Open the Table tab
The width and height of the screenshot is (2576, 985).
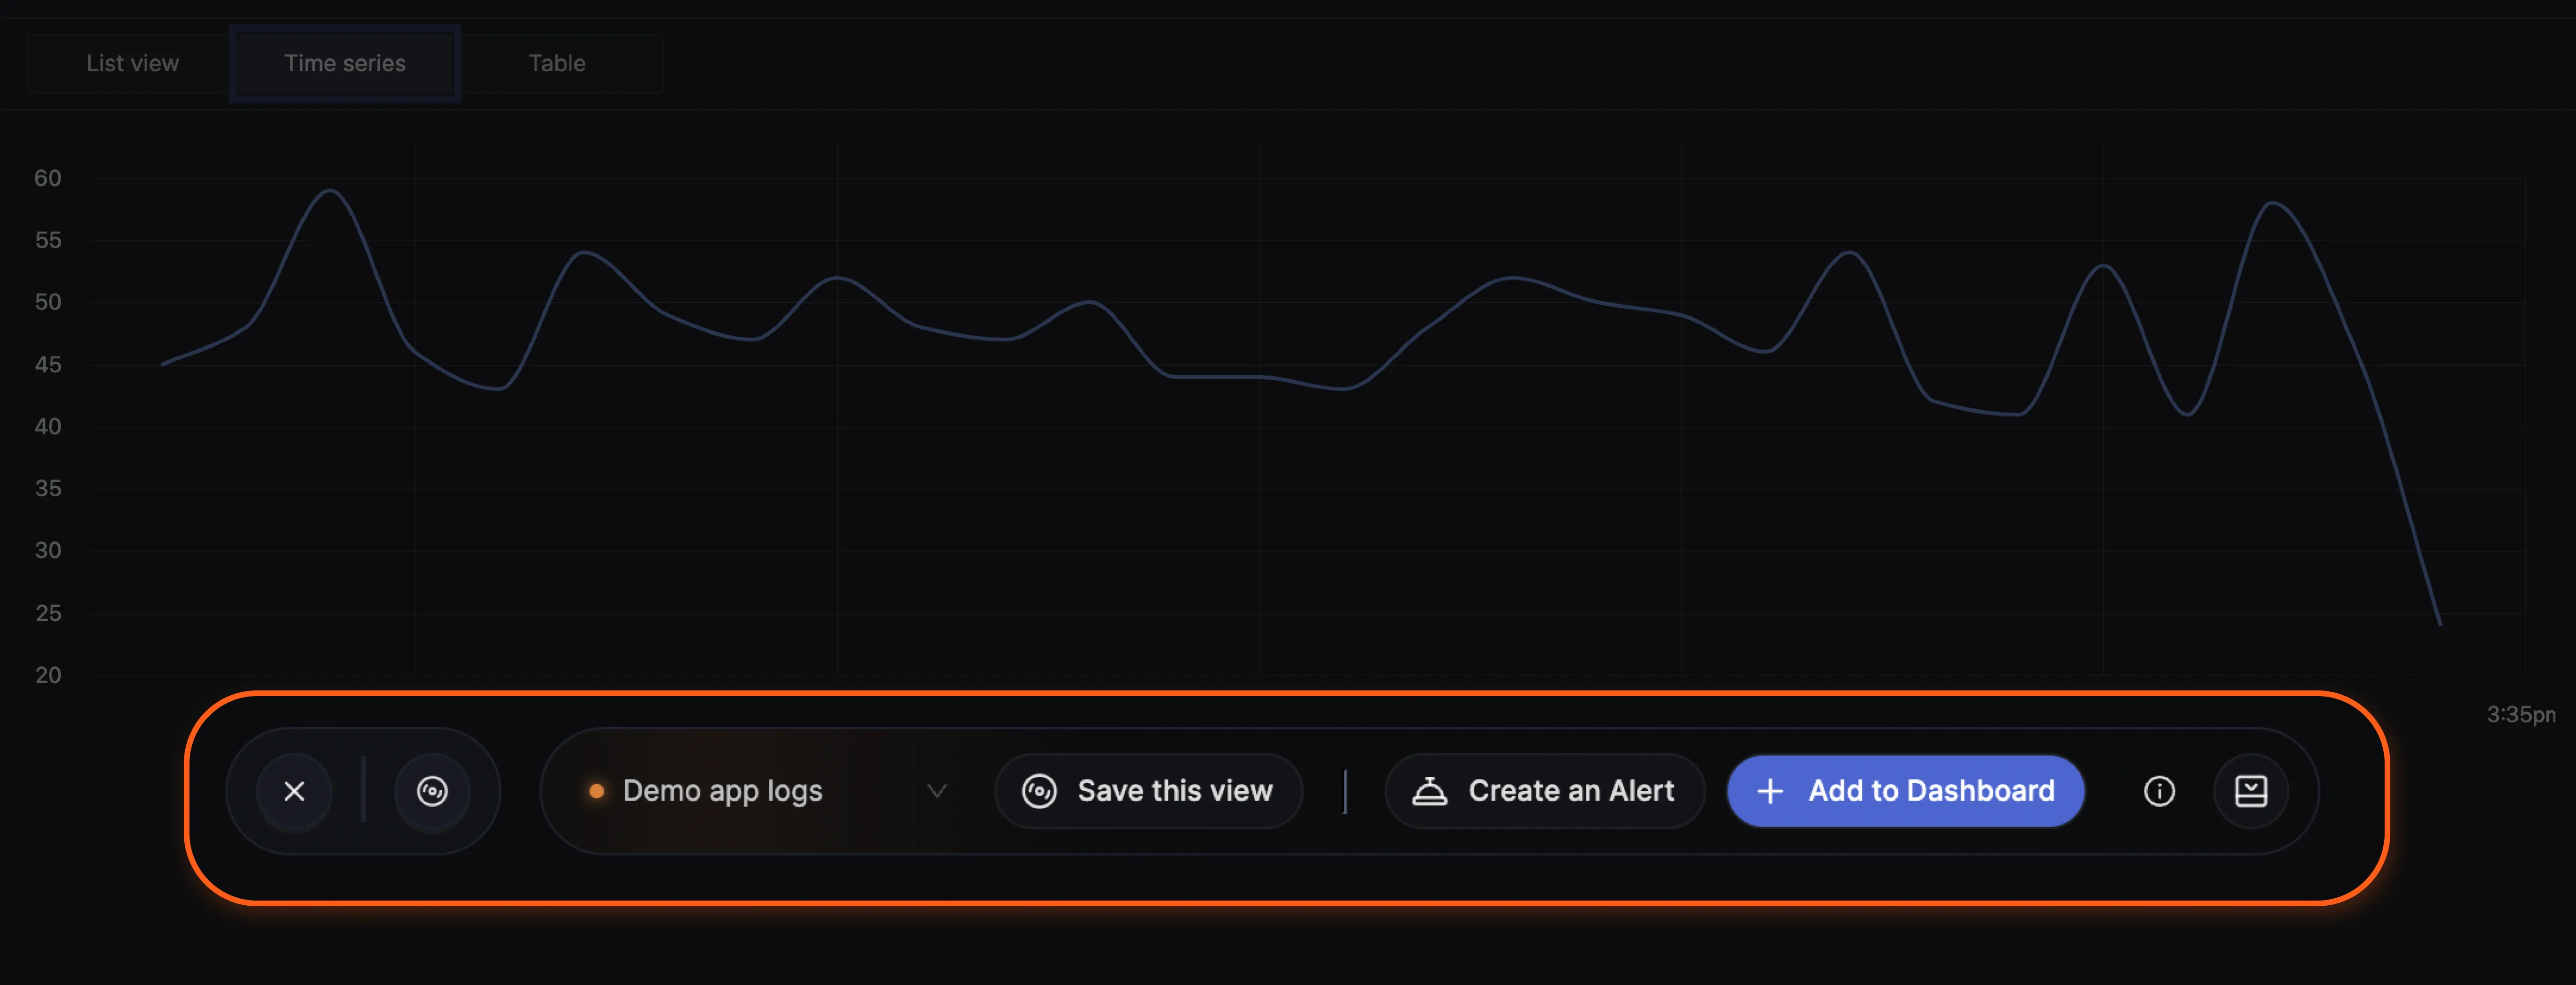point(557,64)
